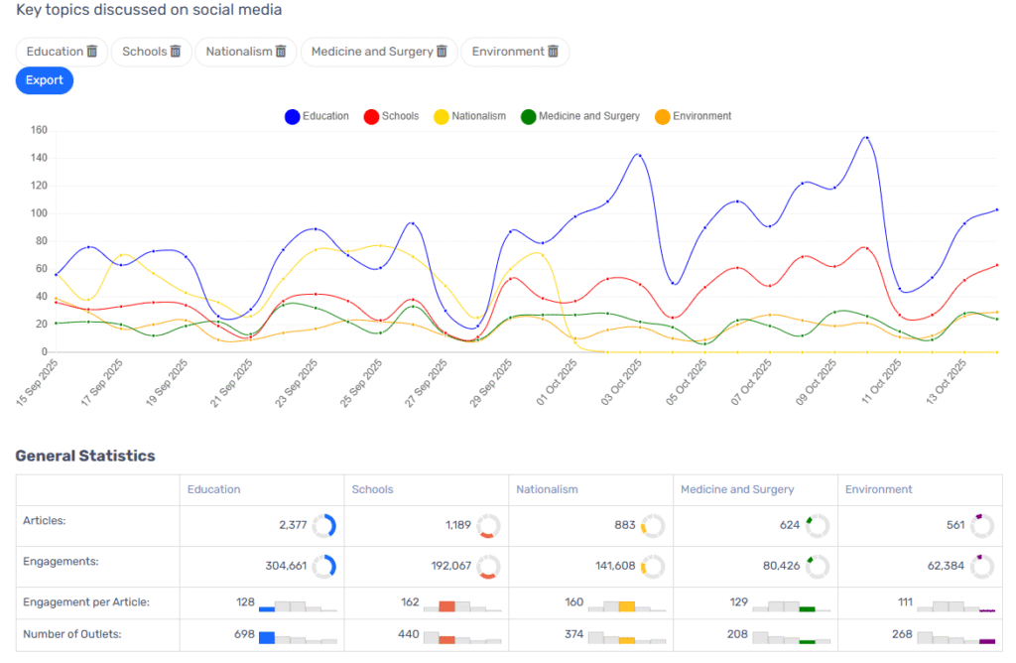Image resolution: width=1016 pixels, height=663 pixels.
Task: Click trash icon beside Medicine and Surgery
Action: (442, 52)
